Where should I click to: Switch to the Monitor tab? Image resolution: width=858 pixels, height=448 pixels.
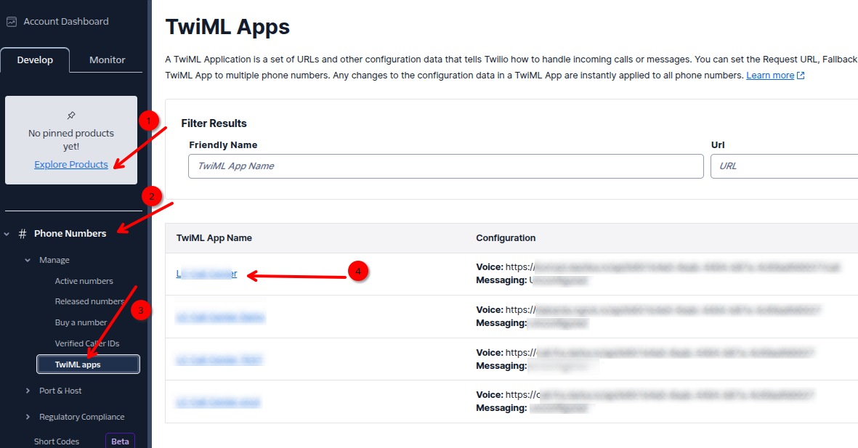(105, 60)
